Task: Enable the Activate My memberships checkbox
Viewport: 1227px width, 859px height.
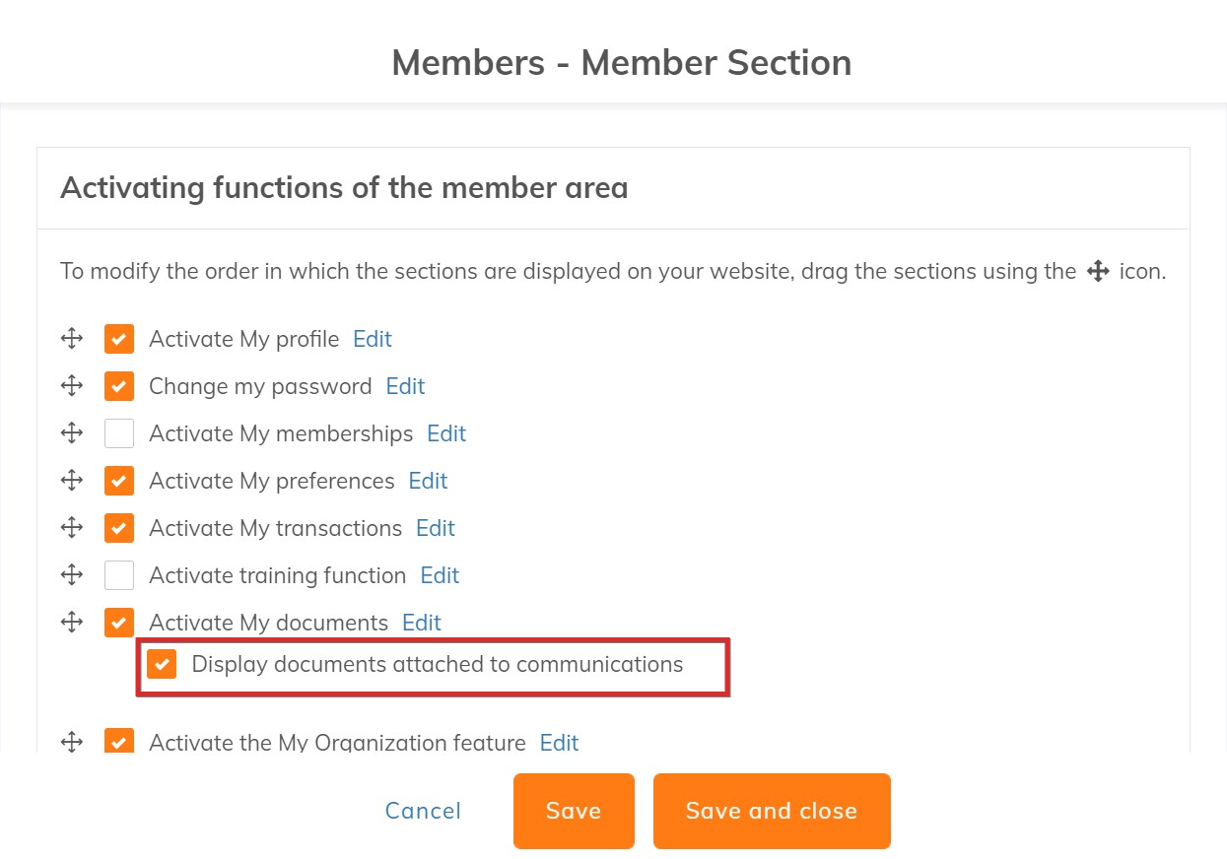Action: pyautogui.click(x=119, y=433)
